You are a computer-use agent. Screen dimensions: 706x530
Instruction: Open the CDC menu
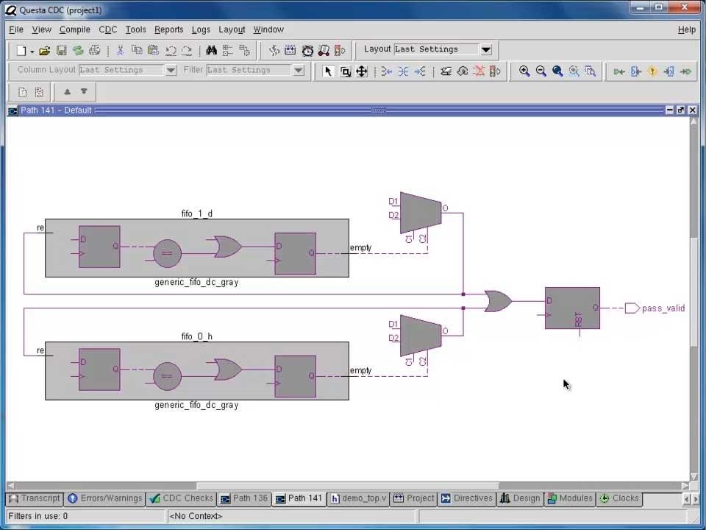[x=107, y=29]
